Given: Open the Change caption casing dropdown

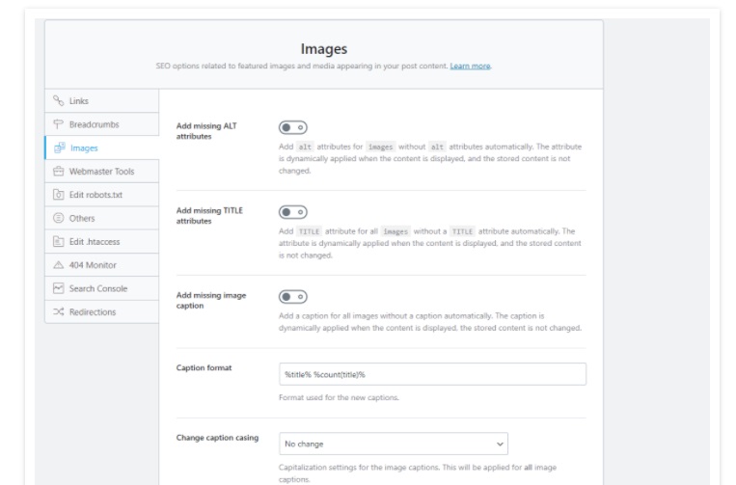Looking at the screenshot, I should pyautogui.click(x=394, y=444).
